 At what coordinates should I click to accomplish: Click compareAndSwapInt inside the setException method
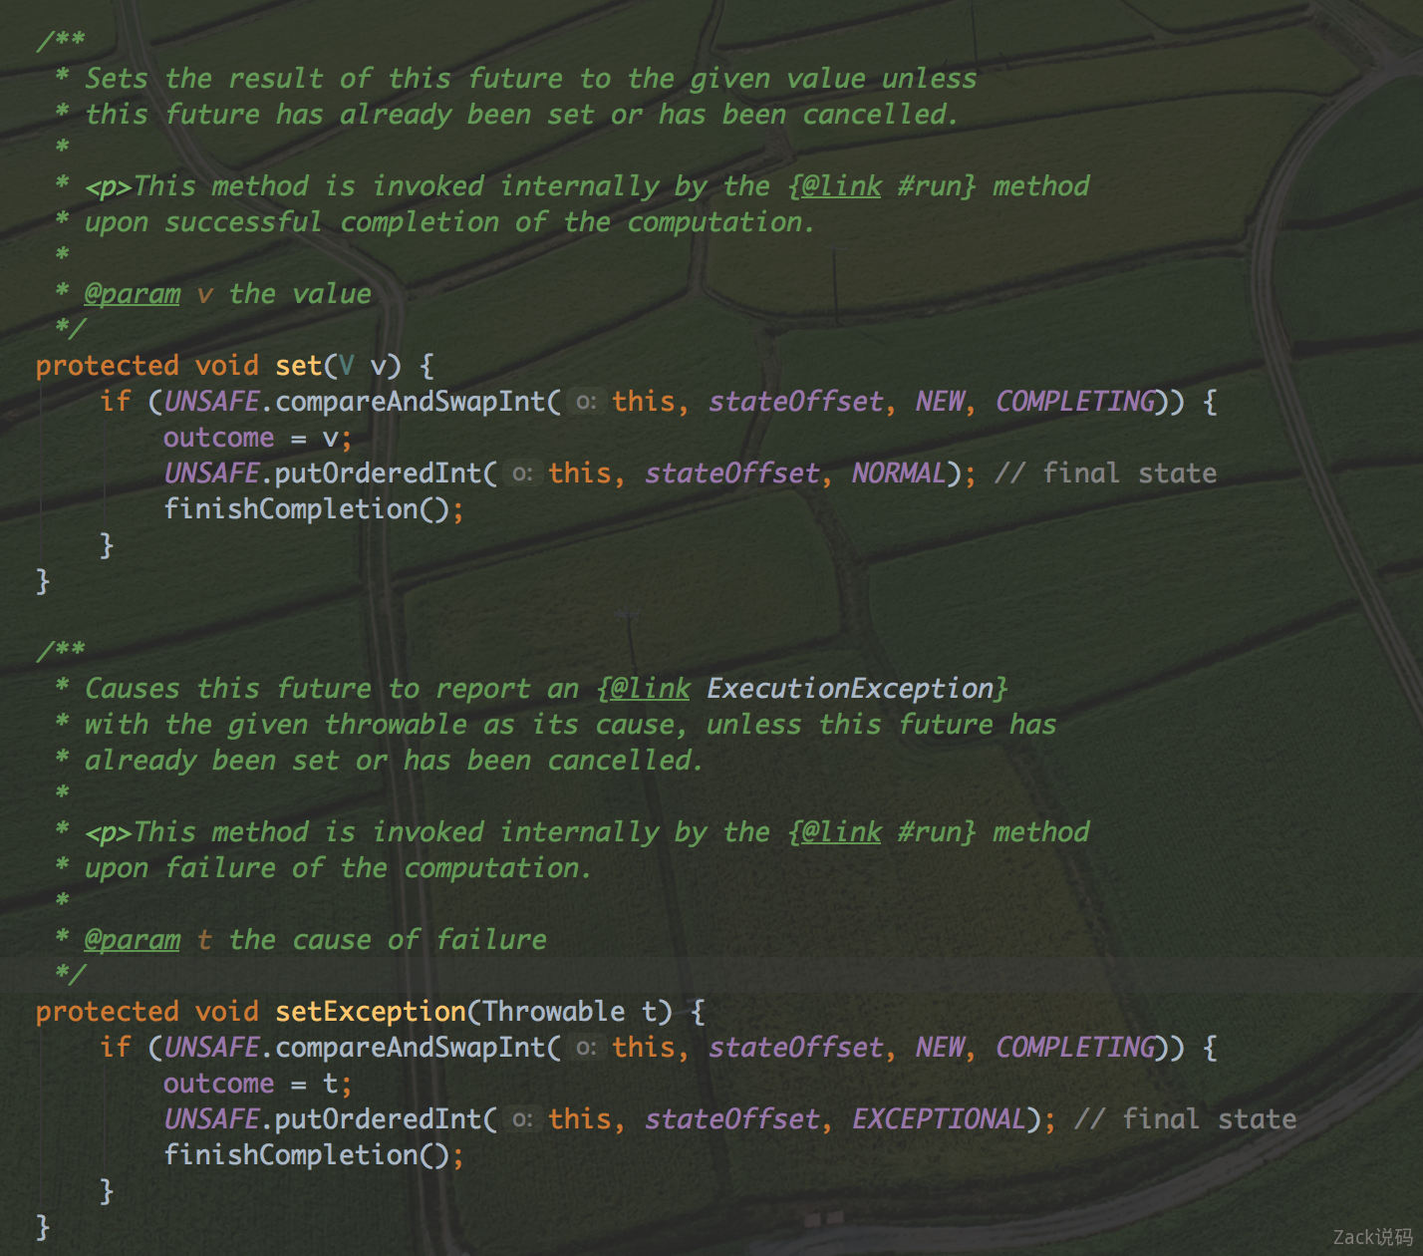click(411, 1048)
